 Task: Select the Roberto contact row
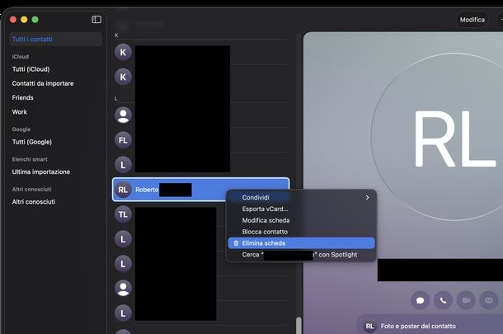tap(201, 190)
